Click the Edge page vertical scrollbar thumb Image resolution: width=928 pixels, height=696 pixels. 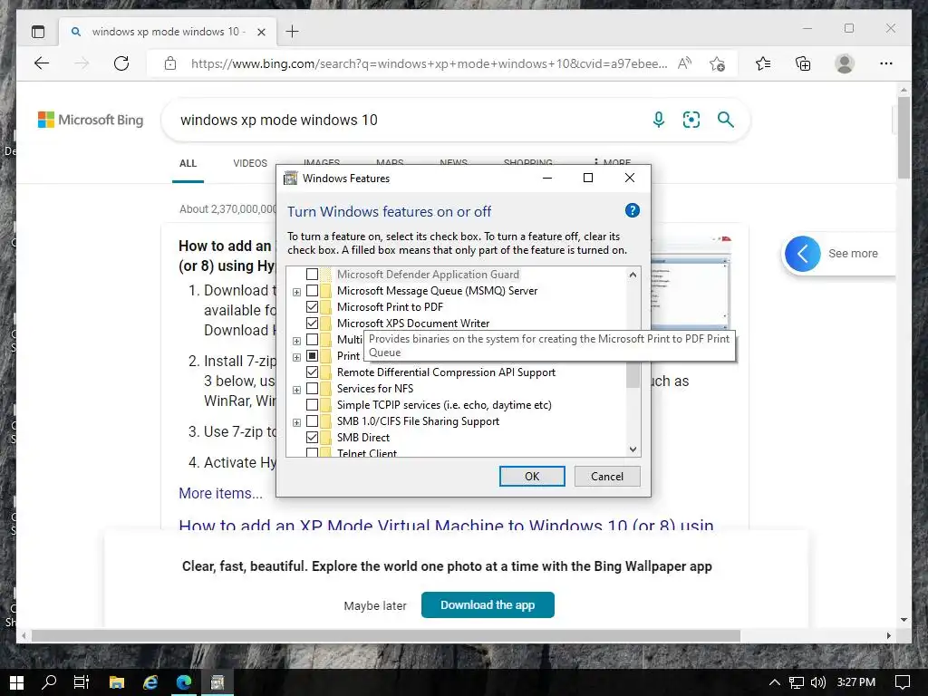904,138
